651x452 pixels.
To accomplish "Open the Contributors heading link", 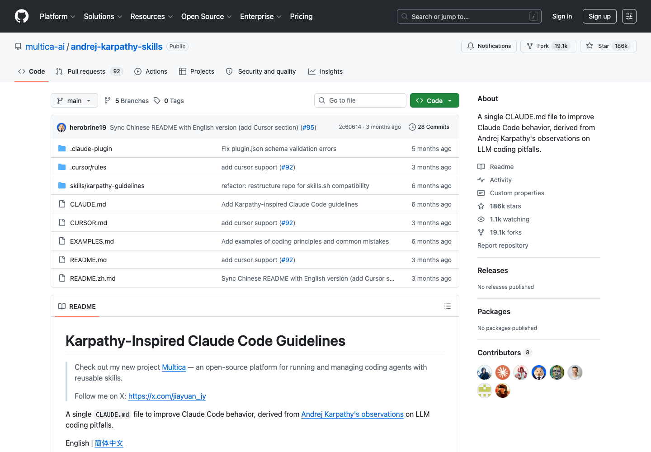I will (x=499, y=353).
